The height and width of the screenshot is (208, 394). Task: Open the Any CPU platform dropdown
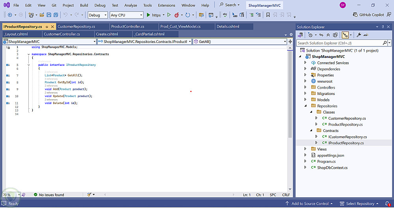[x=126, y=15]
